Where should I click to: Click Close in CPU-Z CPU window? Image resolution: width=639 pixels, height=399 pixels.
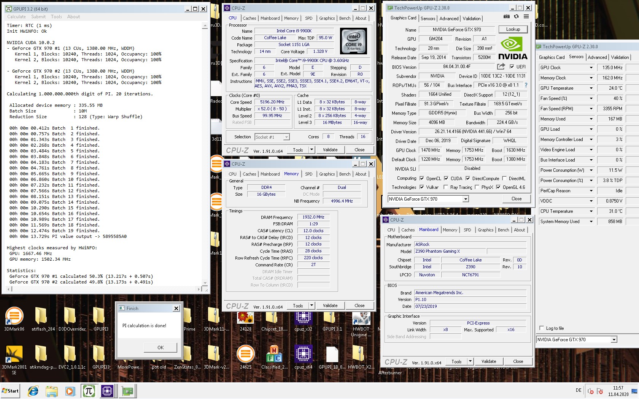point(359,150)
